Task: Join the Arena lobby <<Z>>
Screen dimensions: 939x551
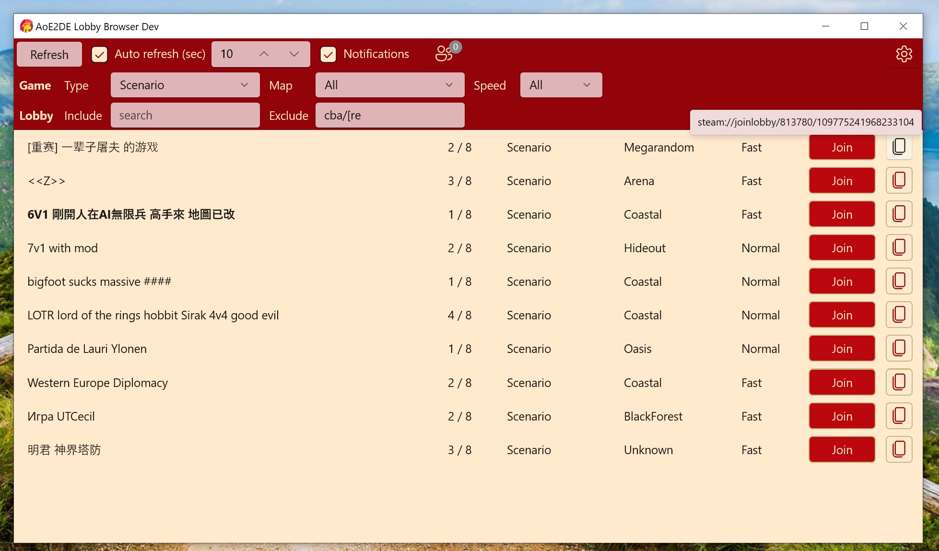Action: (x=842, y=181)
